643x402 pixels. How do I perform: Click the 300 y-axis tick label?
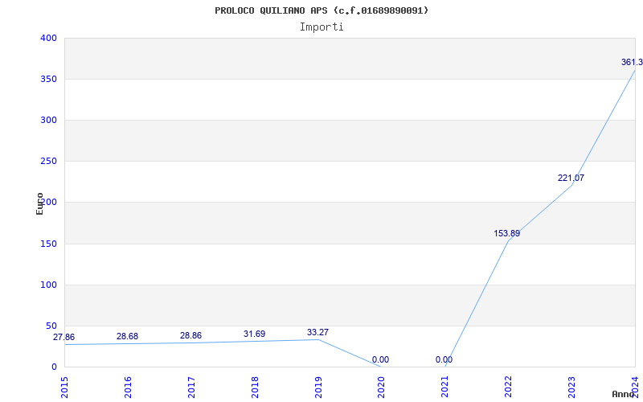point(48,120)
